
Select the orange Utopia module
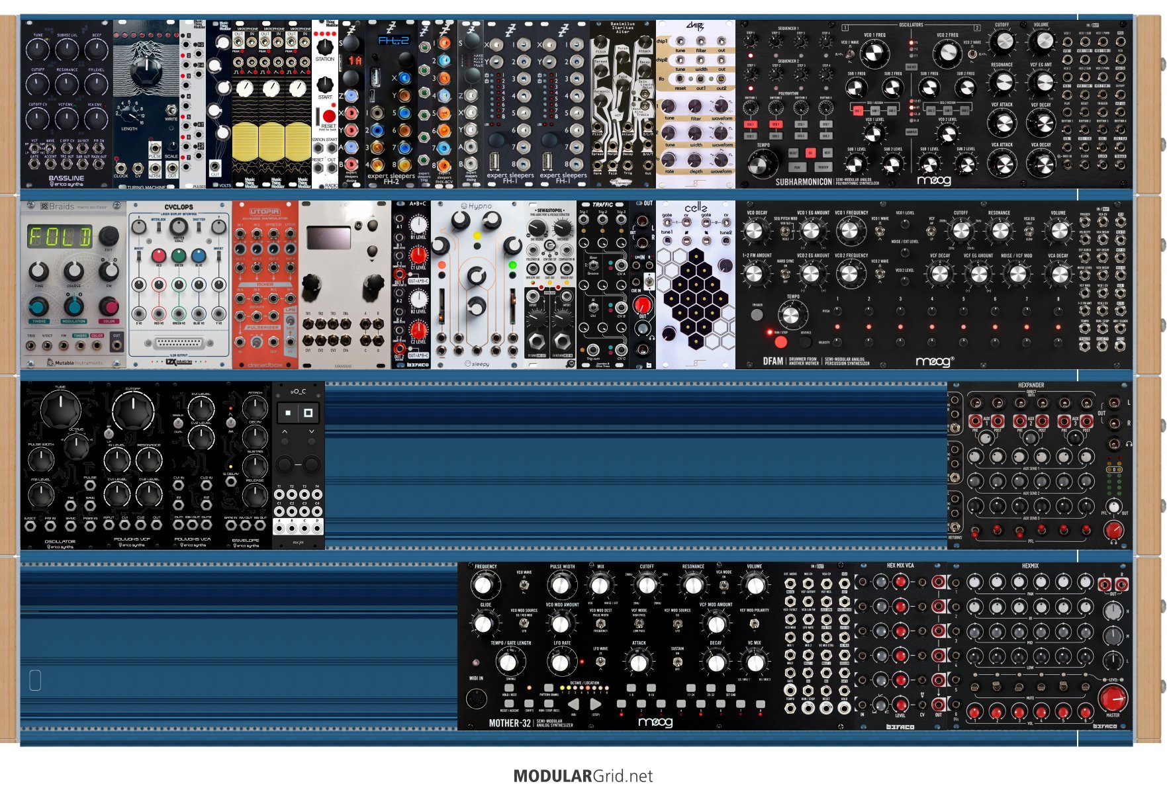(x=265, y=285)
